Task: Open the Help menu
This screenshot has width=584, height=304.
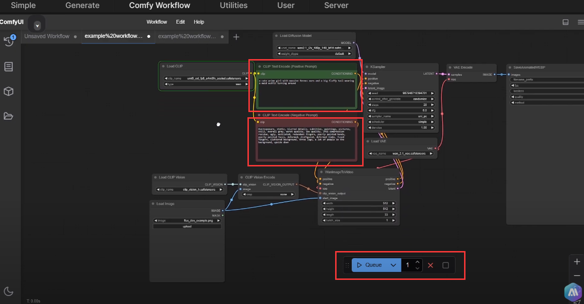Action: tap(199, 22)
